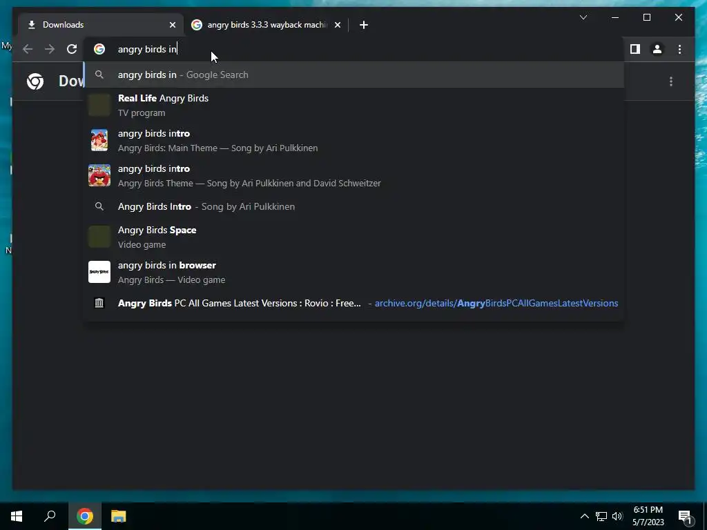Open network status tray icon
707x530 pixels.
(x=601, y=516)
